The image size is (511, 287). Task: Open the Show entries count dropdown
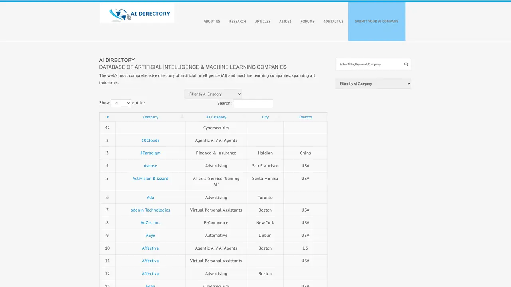[121, 103]
